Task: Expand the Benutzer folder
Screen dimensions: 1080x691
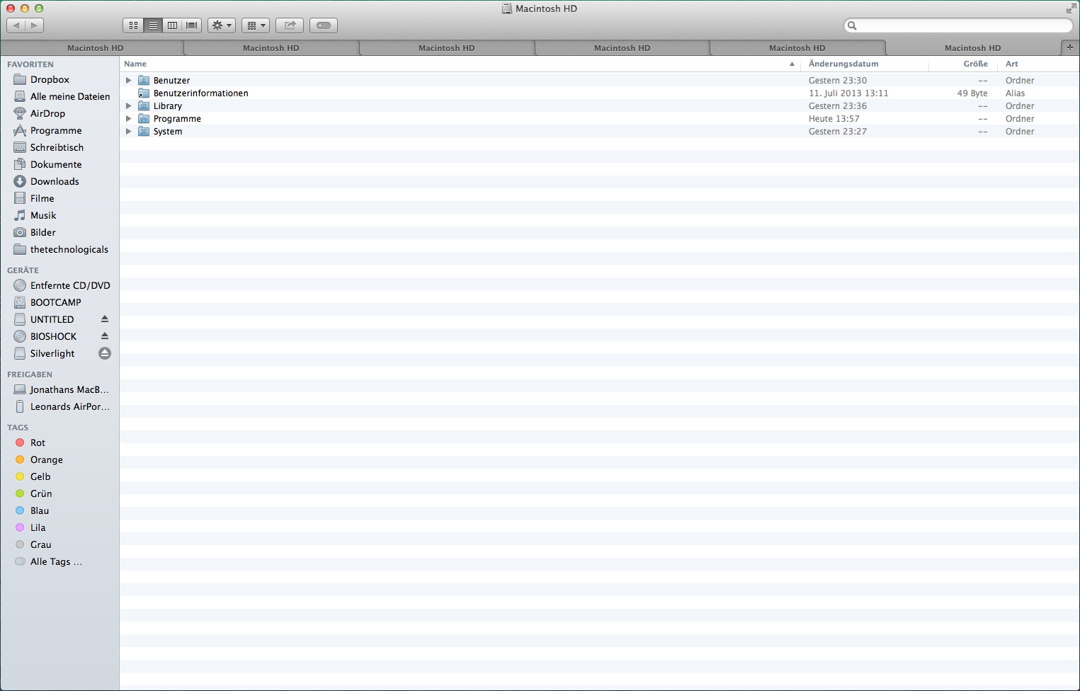Action: coord(129,81)
